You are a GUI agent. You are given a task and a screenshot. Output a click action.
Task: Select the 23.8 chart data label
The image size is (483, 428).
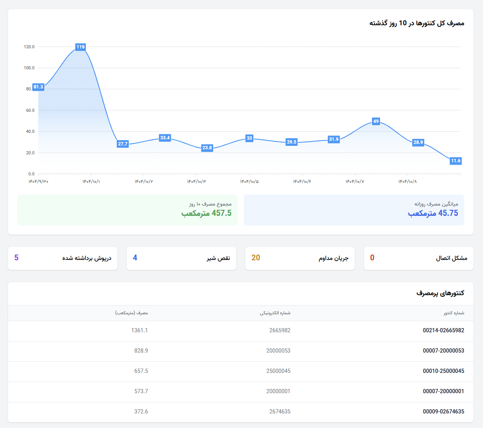(207, 148)
